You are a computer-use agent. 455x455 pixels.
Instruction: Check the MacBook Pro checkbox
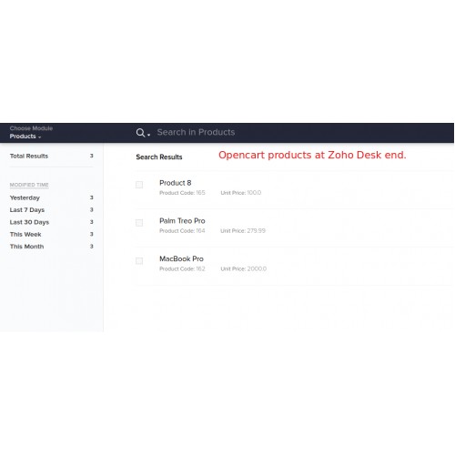coord(139,261)
